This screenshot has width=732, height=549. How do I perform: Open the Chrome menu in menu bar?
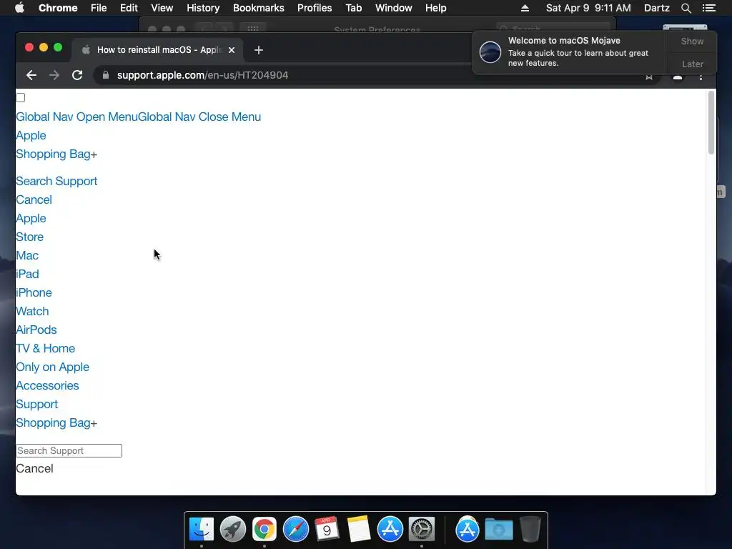click(58, 8)
